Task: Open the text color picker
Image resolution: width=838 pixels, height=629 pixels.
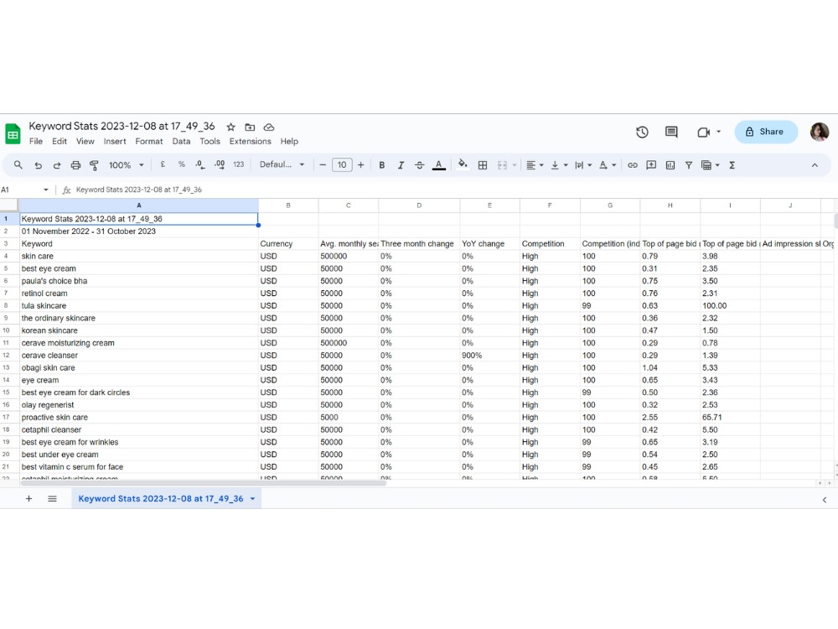Action: click(x=439, y=165)
